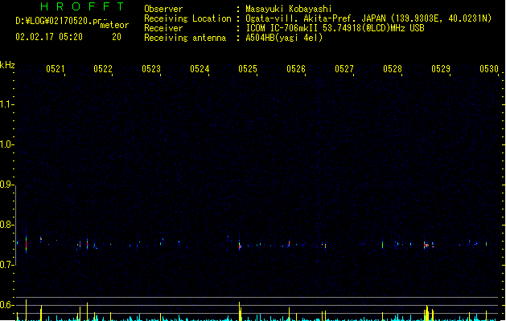Click the 1.0 kHz frequency tick label
The height and width of the screenshot is (321, 506).
pyautogui.click(x=6, y=144)
